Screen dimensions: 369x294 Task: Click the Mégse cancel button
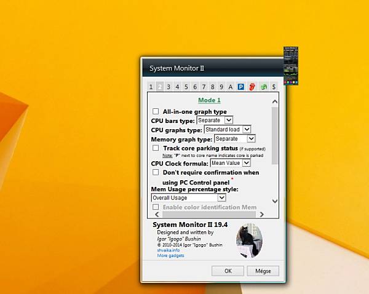tap(263, 271)
